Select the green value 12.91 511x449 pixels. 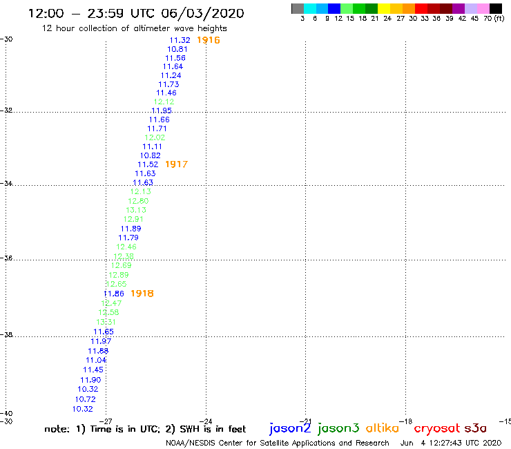click(133, 219)
